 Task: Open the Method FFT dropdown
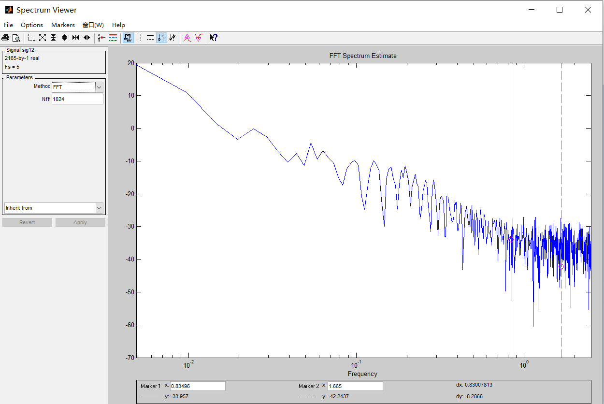pyautogui.click(x=99, y=87)
